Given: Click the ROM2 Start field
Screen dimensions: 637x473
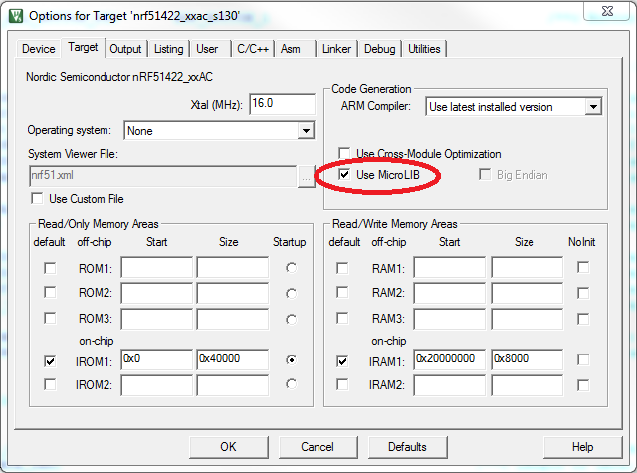Looking at the screenshot, I should (157, 293).
